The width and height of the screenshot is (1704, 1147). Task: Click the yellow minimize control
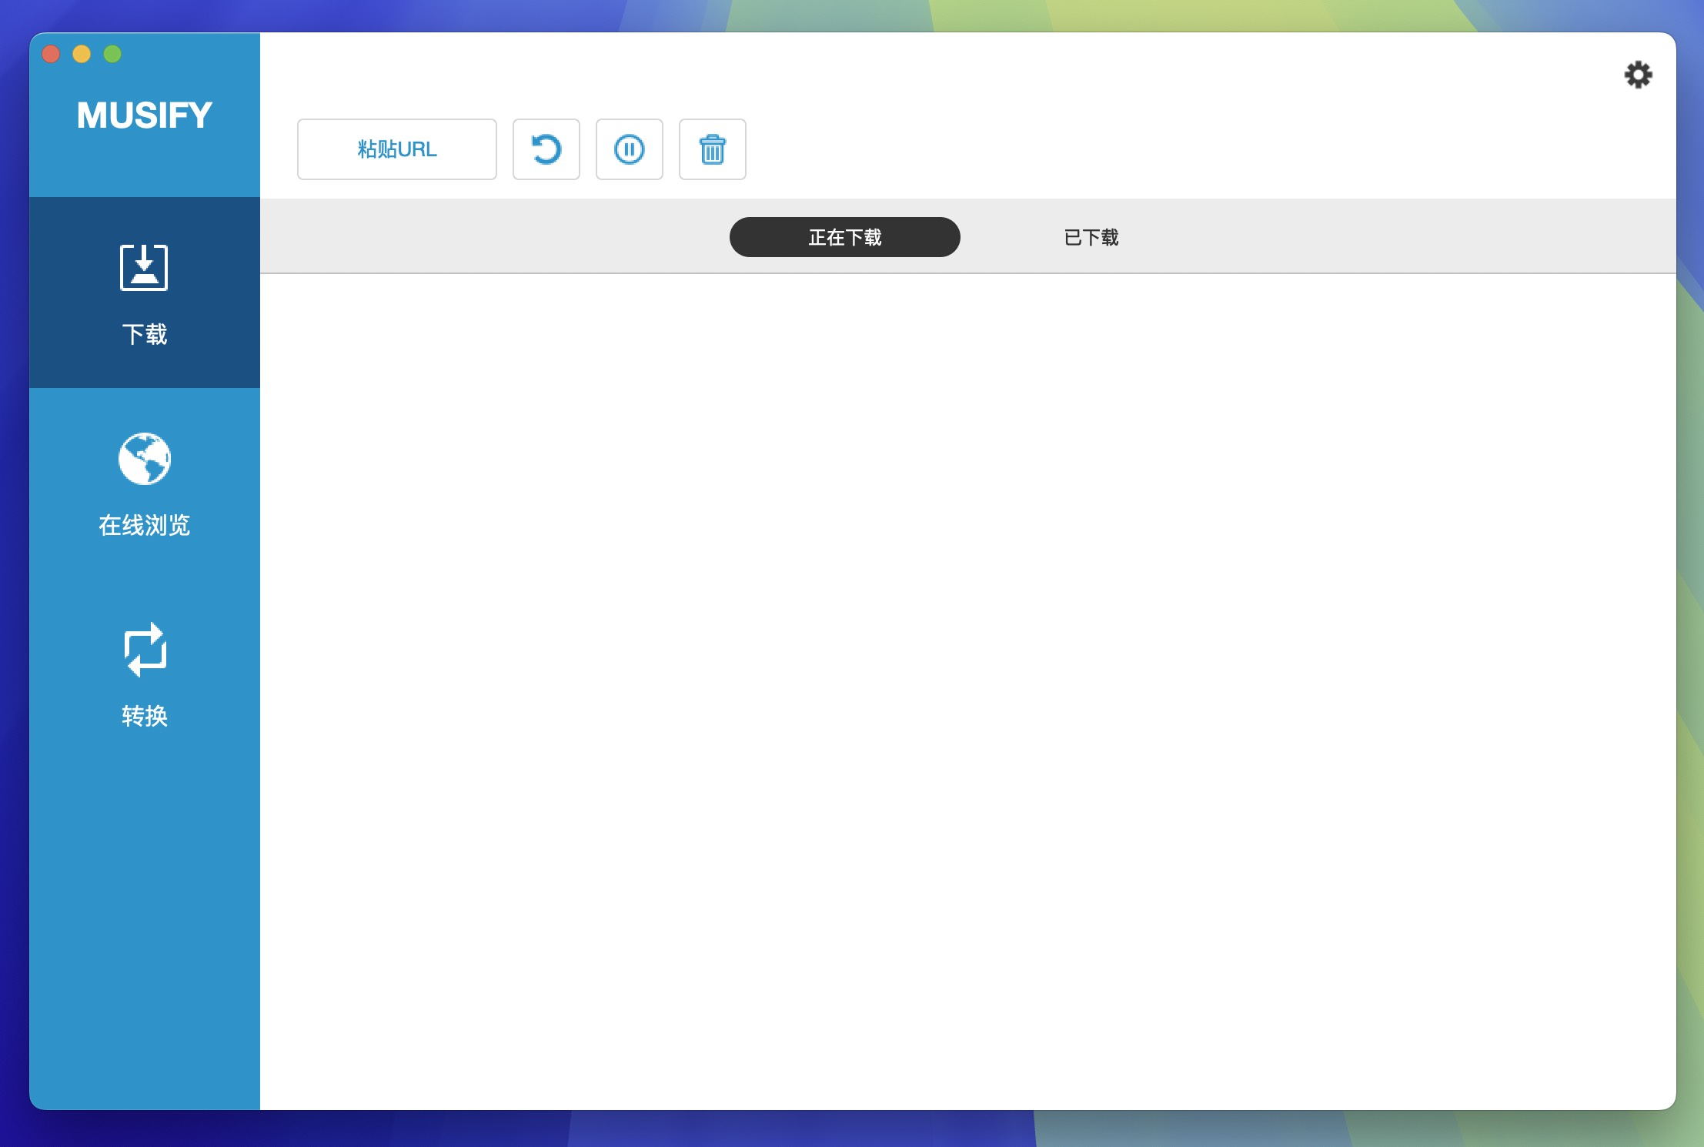pyautogui.click(x=82, y=53)
